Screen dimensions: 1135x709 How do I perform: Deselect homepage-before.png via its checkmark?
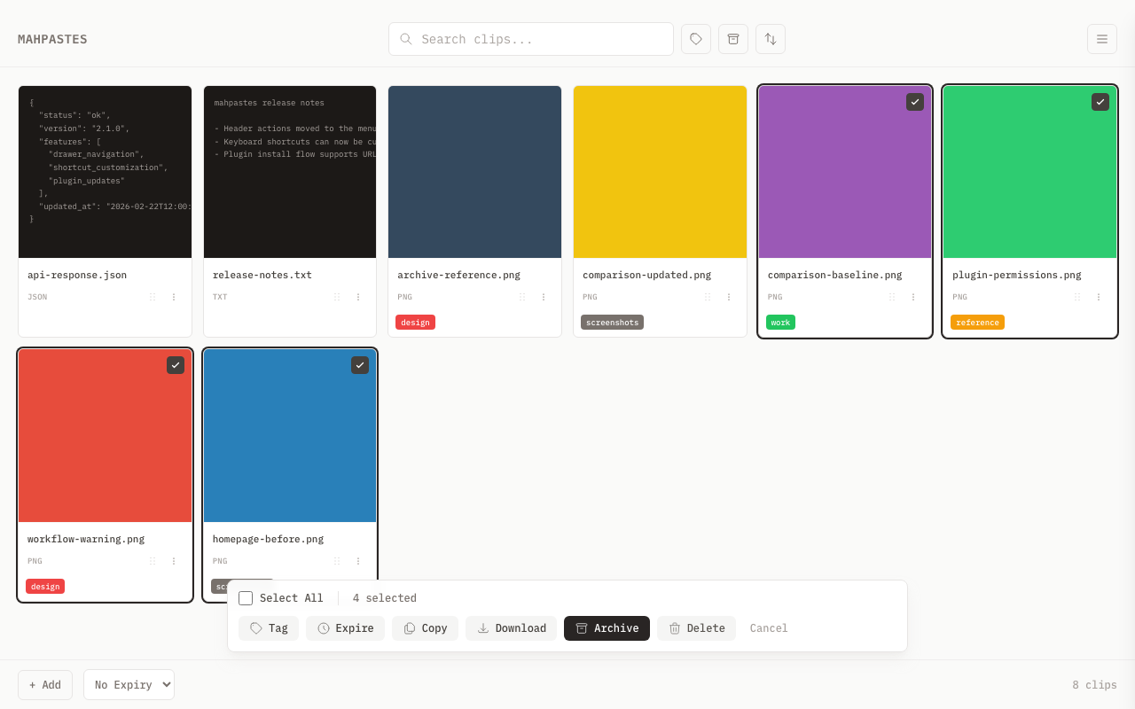pos(359,364)
